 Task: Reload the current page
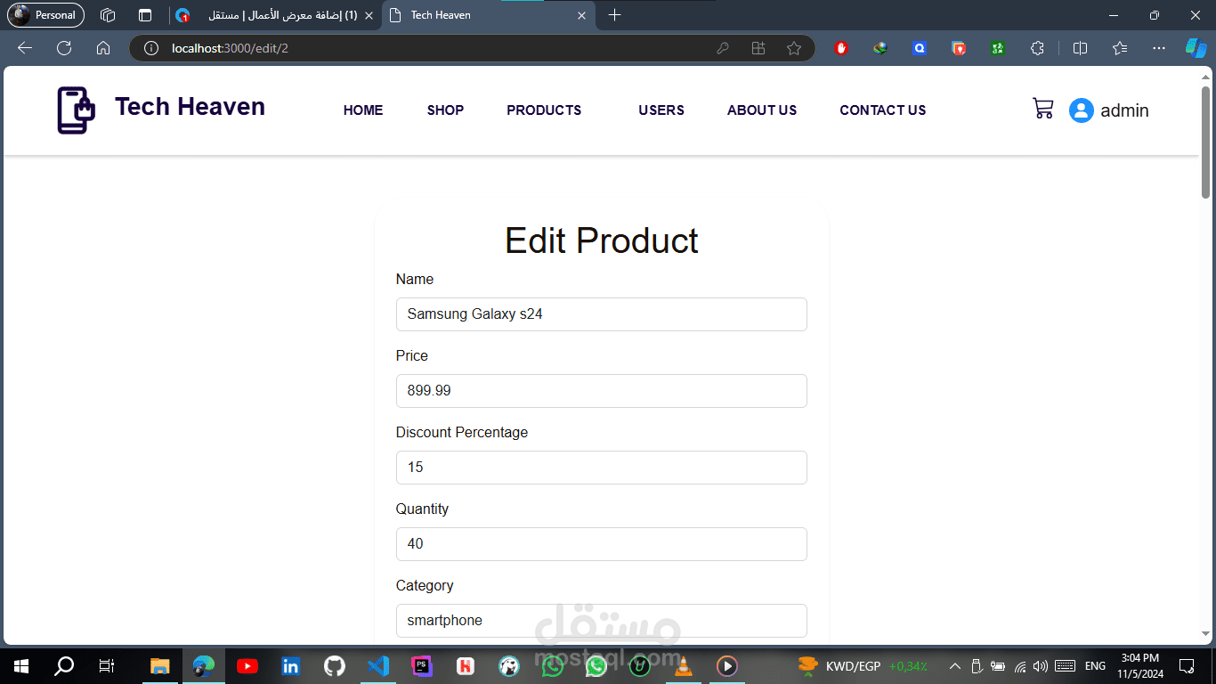pyautogui.click(x=64, y=48)
